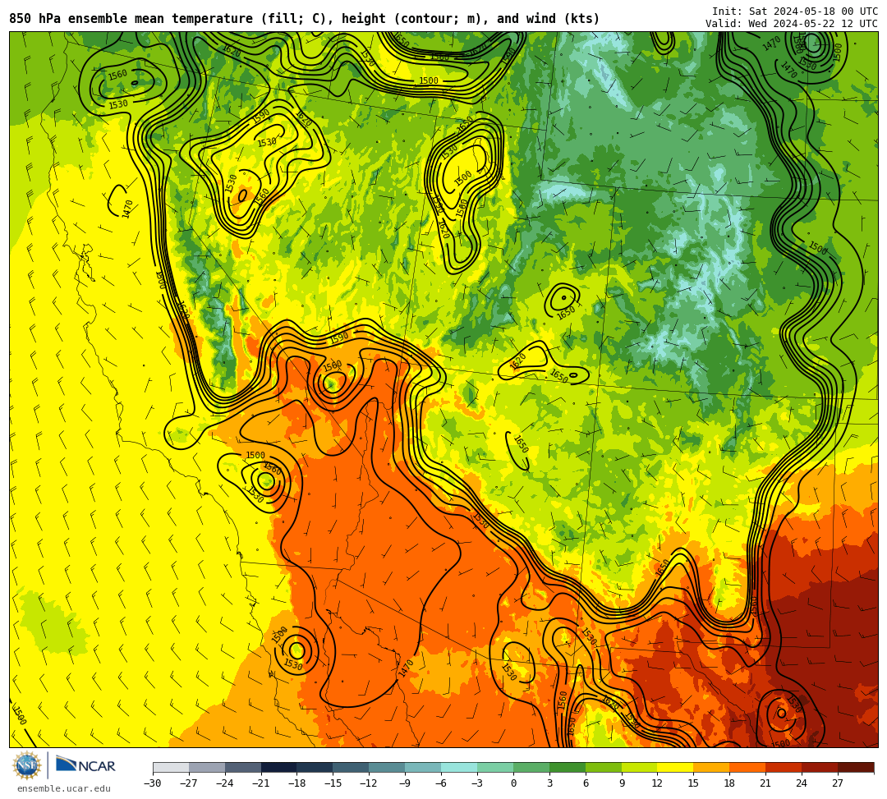
Task: Pick the steel blue swatch between -15 and -12
Action: [352, 767]
